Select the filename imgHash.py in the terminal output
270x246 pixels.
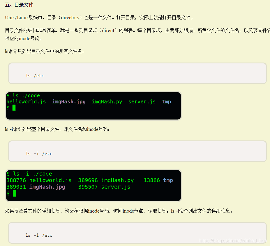point(107,101)
